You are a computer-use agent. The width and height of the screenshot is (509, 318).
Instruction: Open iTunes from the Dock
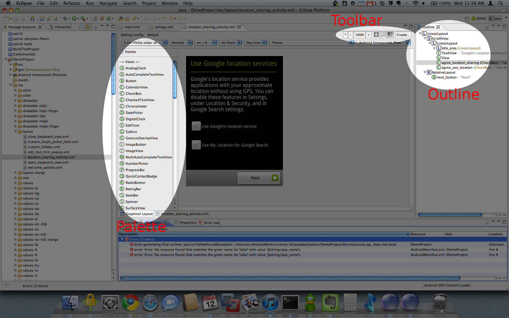coord(270,302)
